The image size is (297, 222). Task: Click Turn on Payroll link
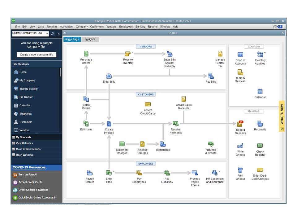pyautogui.click(x=28, y=175)
